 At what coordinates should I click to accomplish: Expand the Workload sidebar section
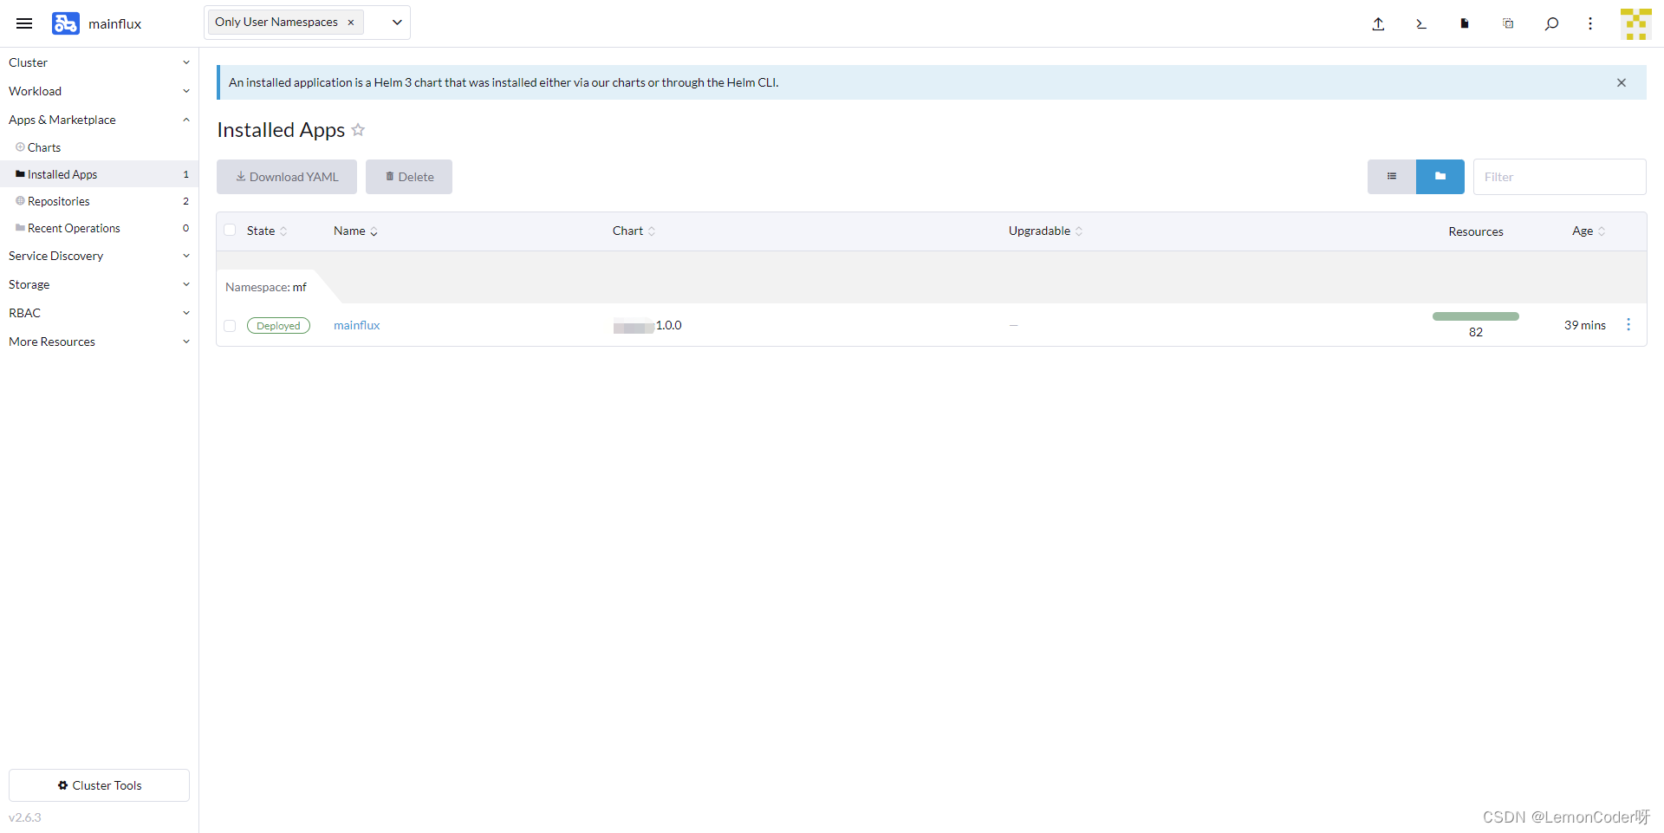coord(99,91)
